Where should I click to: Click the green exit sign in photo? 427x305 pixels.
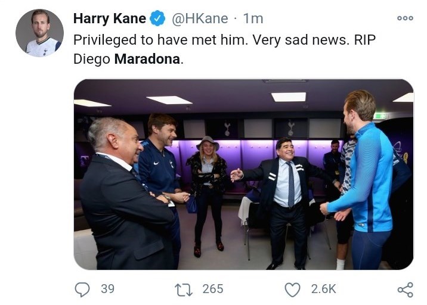click(x=379, y=116)
